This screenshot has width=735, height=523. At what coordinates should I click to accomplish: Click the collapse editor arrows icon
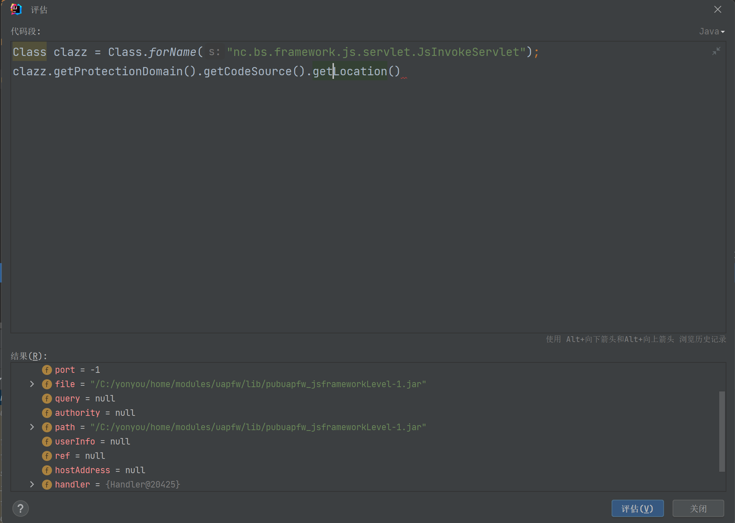click(x=716, y=51)
